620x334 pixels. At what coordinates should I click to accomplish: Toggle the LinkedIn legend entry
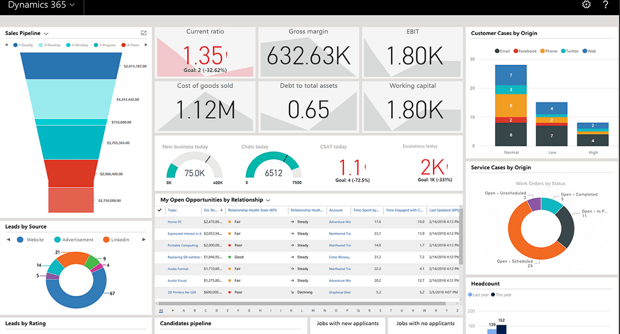click(116, 240)
